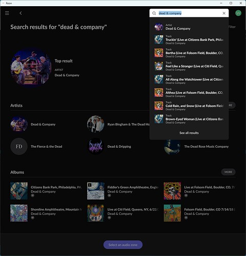246x256 pixels.
Task: Click the icon under Shoreline Amphitheatre album
Action: 32,218
